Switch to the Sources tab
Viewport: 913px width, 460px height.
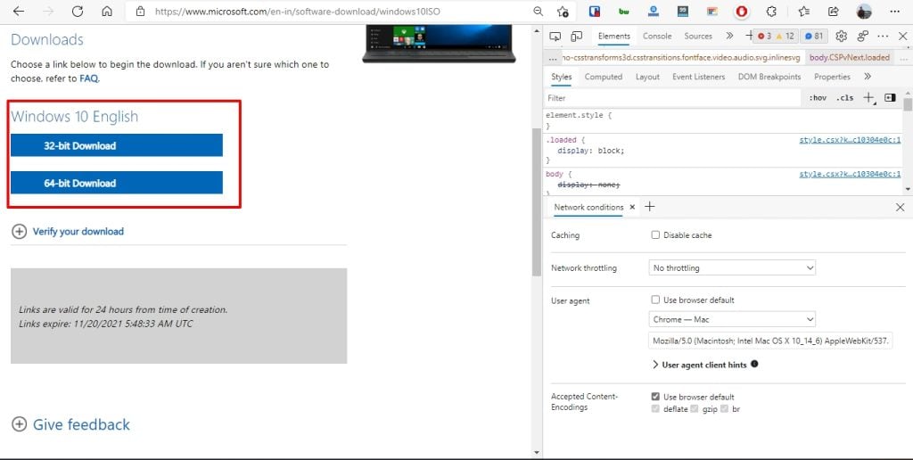pyautogui.click(x=697, y=36)
